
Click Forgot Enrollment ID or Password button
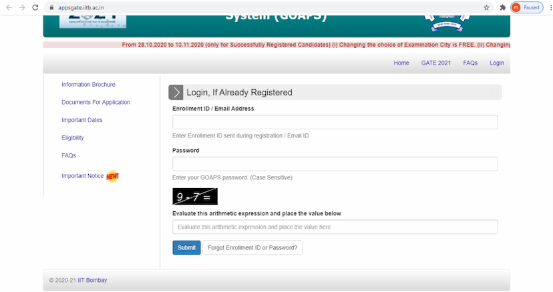coord(252,247)
